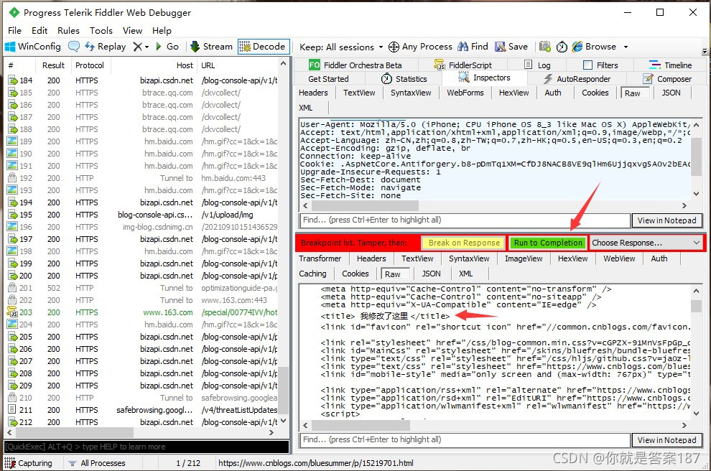This screenshot has width=711, height=471.
Task: Select response JSON tab
Action: coord(431,274)
